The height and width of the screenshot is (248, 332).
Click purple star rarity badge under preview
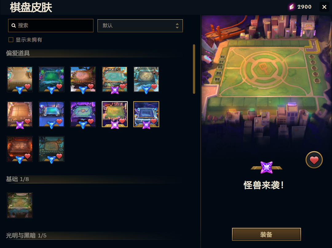(x=266, y=167)
